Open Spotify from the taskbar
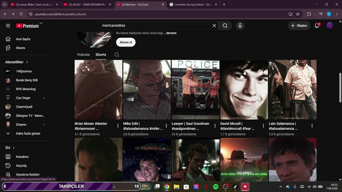342x192 pixels. (216, 187)
